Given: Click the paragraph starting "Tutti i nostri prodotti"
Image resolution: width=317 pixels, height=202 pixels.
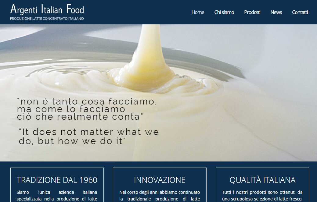Looking at the screenshot, I should (x=262, y=196).
